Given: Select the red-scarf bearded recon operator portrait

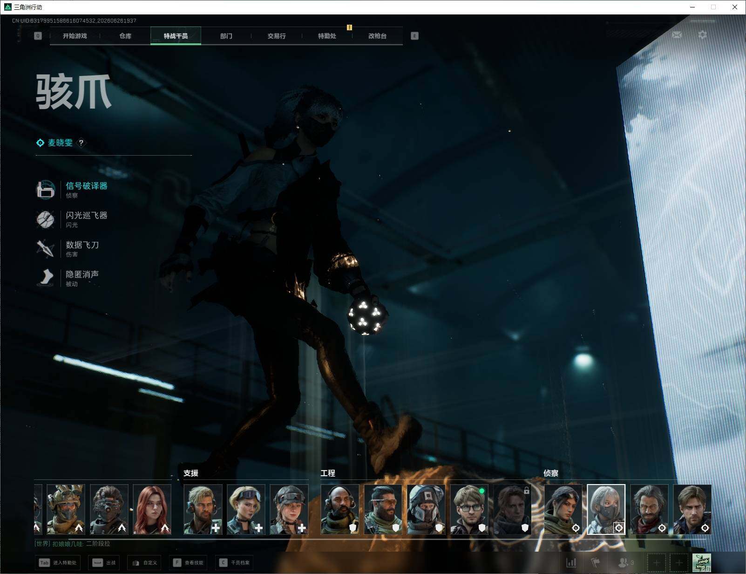Looking at the screenshot, I should click(649, 509).
